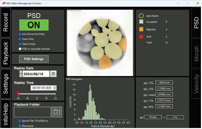Click the dp2 mean value 1.97936 mm
Image resolution: width=202 pixels, height=129 pixels.
pyautogui.click(x=164, y=94)
